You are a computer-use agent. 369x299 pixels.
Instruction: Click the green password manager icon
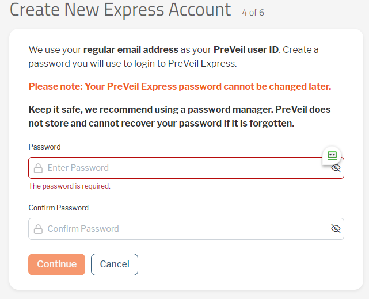(332, 156)
